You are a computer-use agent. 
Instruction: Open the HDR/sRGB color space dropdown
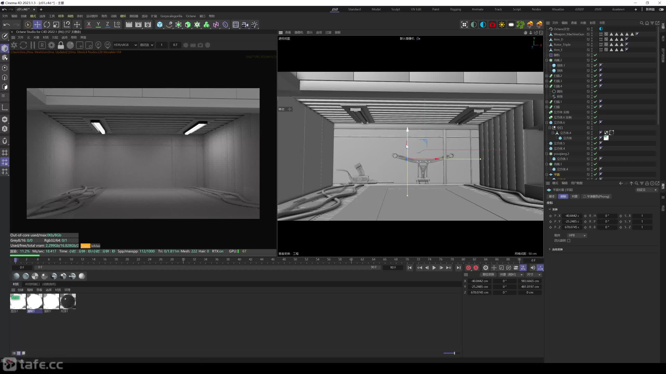tap(125, 45)
